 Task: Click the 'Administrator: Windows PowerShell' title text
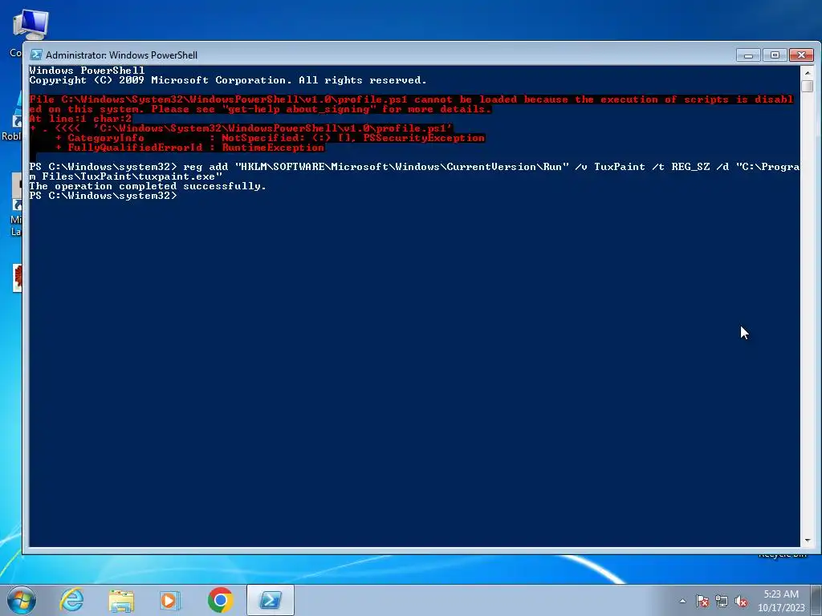(x=122, y=55)
